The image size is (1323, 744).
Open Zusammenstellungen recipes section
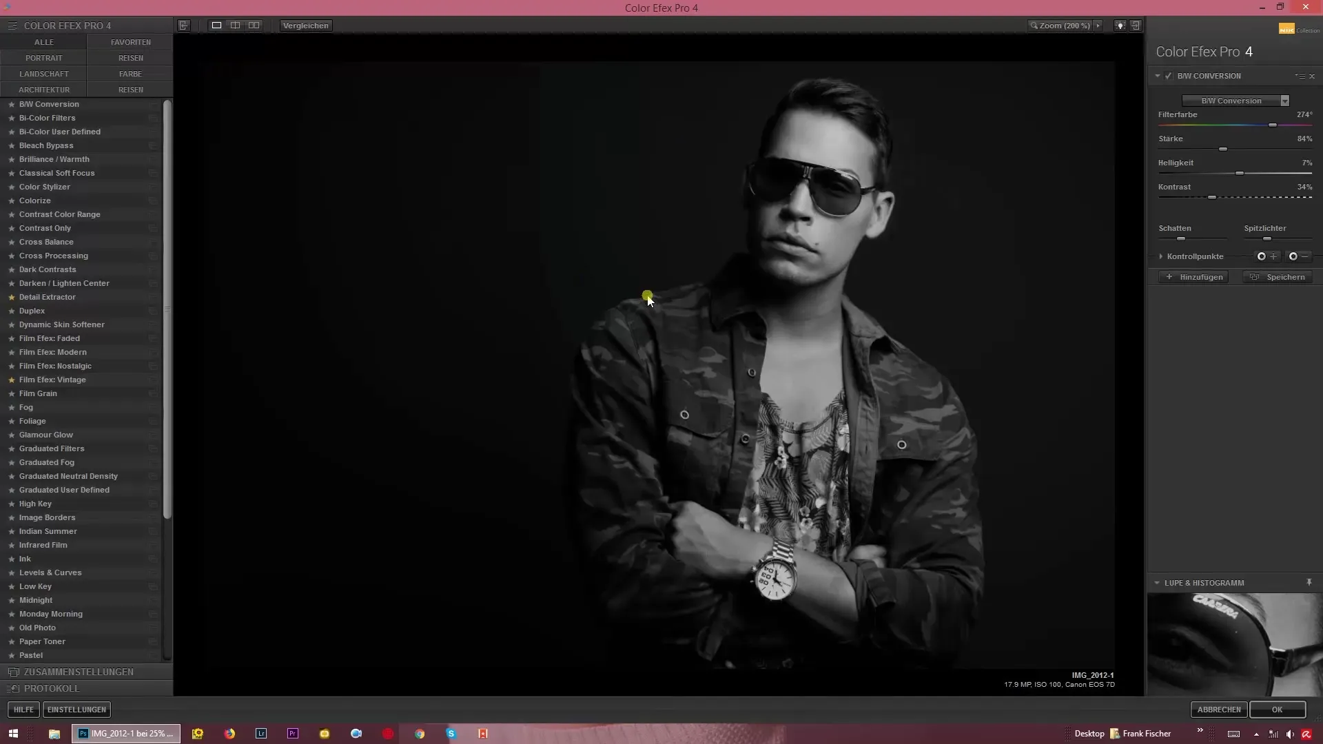coord(86,672)
